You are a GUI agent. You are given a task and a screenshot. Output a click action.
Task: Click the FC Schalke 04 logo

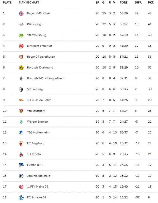coord(21,198)
